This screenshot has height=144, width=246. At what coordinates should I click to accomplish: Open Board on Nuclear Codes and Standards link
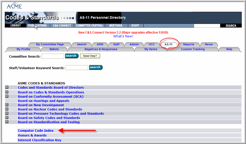point(50,109)
